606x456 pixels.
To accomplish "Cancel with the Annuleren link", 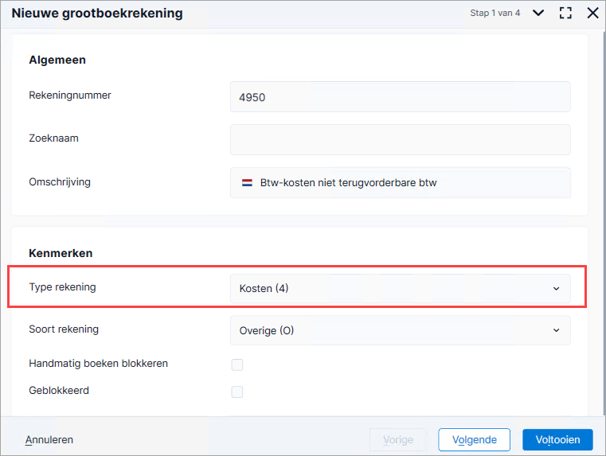I will [x=49, y=440].
